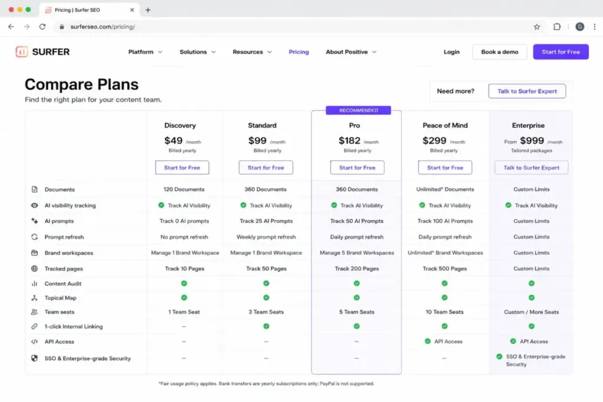Bookmark the page with the star icon
603x402 pixels.
pos(537,26)
